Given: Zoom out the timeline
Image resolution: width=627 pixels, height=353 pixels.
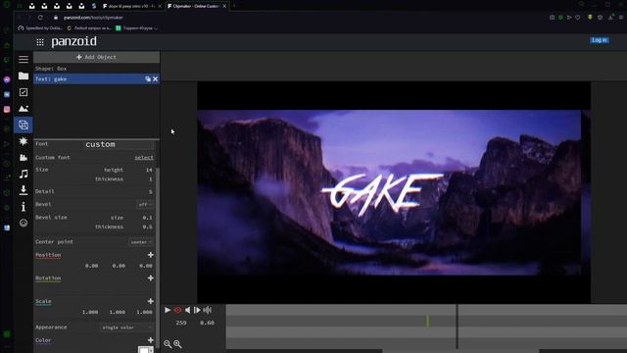Looking at the screenshot, I should 168,344.
